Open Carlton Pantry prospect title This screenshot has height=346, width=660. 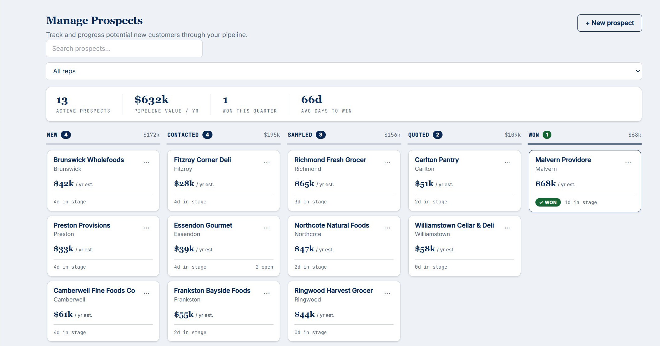(437, 160)
